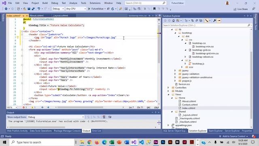Expand the Models folder node
Screen dimensions: 259x146
[168, 91]
